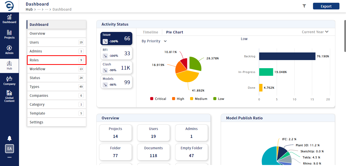Click the app logo icon
The image size is (346, 166).
point(9,6)
